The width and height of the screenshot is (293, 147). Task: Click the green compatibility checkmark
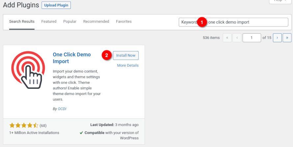coord(81,133)
